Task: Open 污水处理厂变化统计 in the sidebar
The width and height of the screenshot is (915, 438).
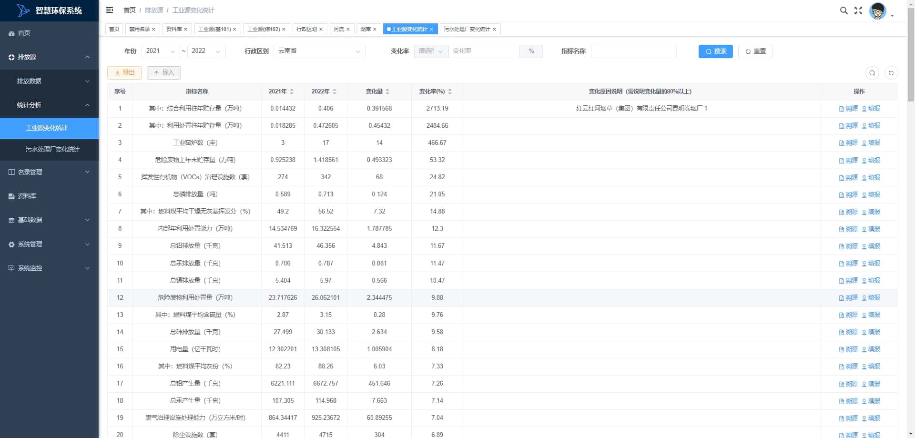Action: tap(52, 149)
